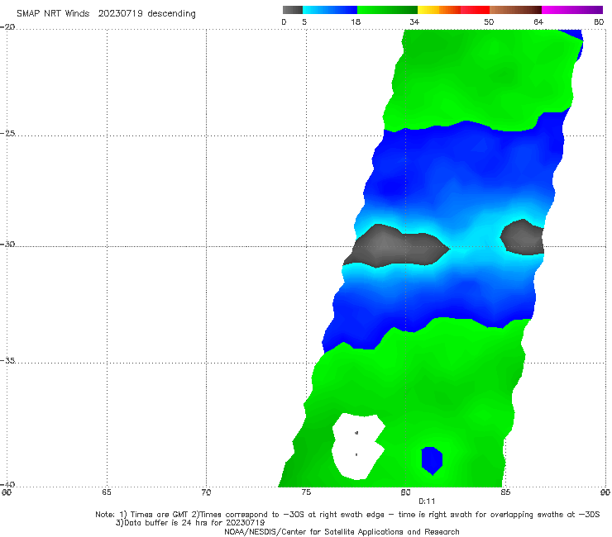Click the "75" longitude axis label
This screenshot has width=612, height=537.
click(x=306, y=492)
